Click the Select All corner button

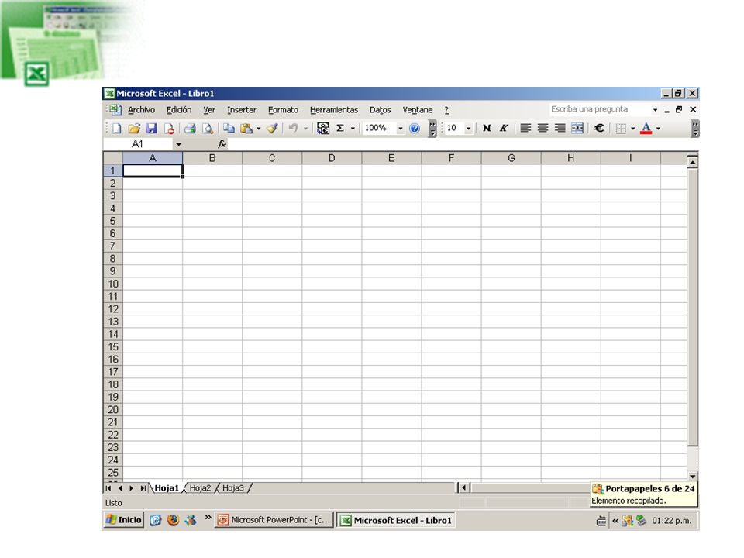(x=113, y=158)
